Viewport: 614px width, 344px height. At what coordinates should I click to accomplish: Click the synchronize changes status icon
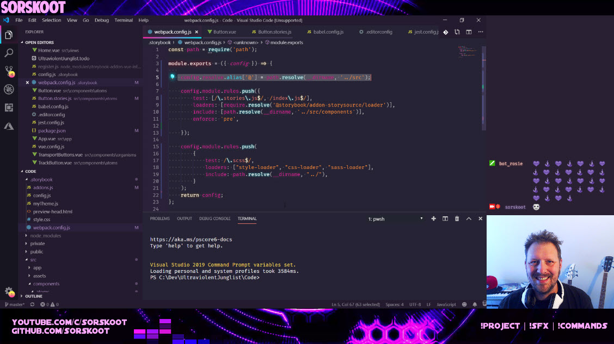tap(32, 304)
